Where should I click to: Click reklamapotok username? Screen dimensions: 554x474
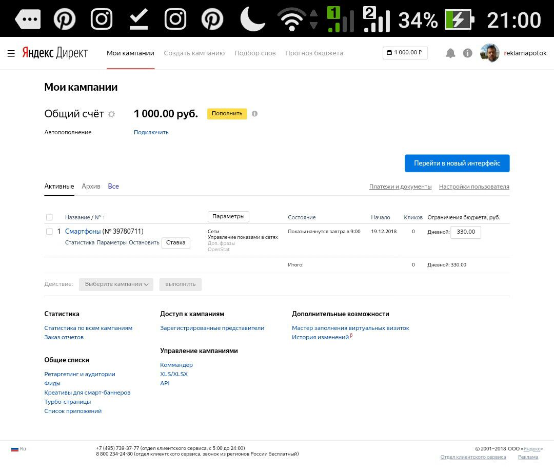pos(525,53)
